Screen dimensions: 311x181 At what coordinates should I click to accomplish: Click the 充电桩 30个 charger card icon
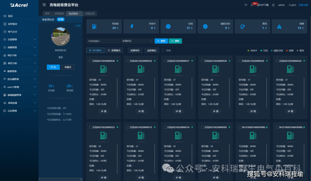[x=94, y=26]
